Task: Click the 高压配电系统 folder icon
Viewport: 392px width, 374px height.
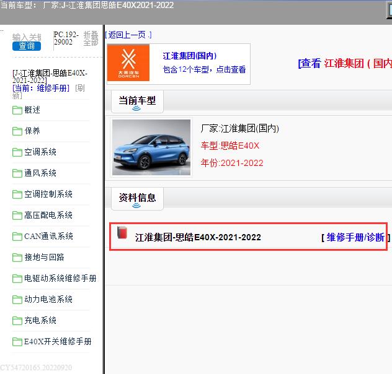Action: (x=17, y=215)
